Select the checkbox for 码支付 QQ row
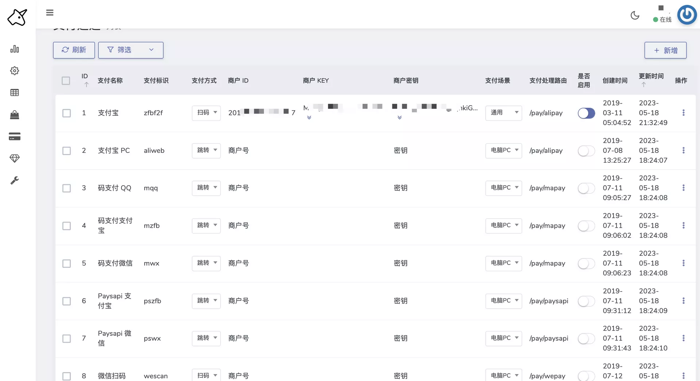This screenshot has width=700, height=381. (x=66, y=188)
